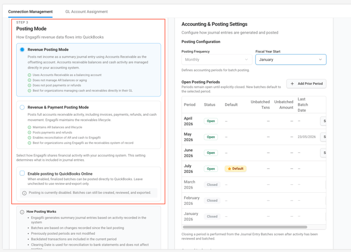The height and width of the screenshot is (252, 351).
Task: Open the Posting Frequency Monthly dropdown
Action: (x=216, y=60)
